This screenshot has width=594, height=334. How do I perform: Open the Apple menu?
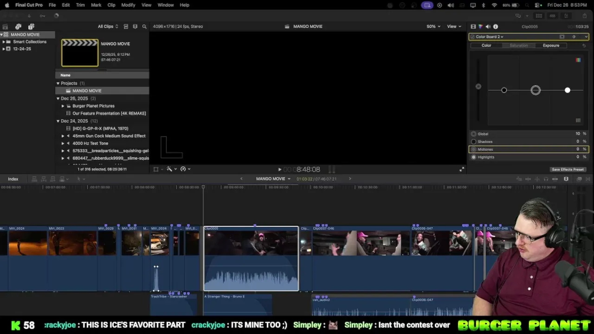coord(6,5)
